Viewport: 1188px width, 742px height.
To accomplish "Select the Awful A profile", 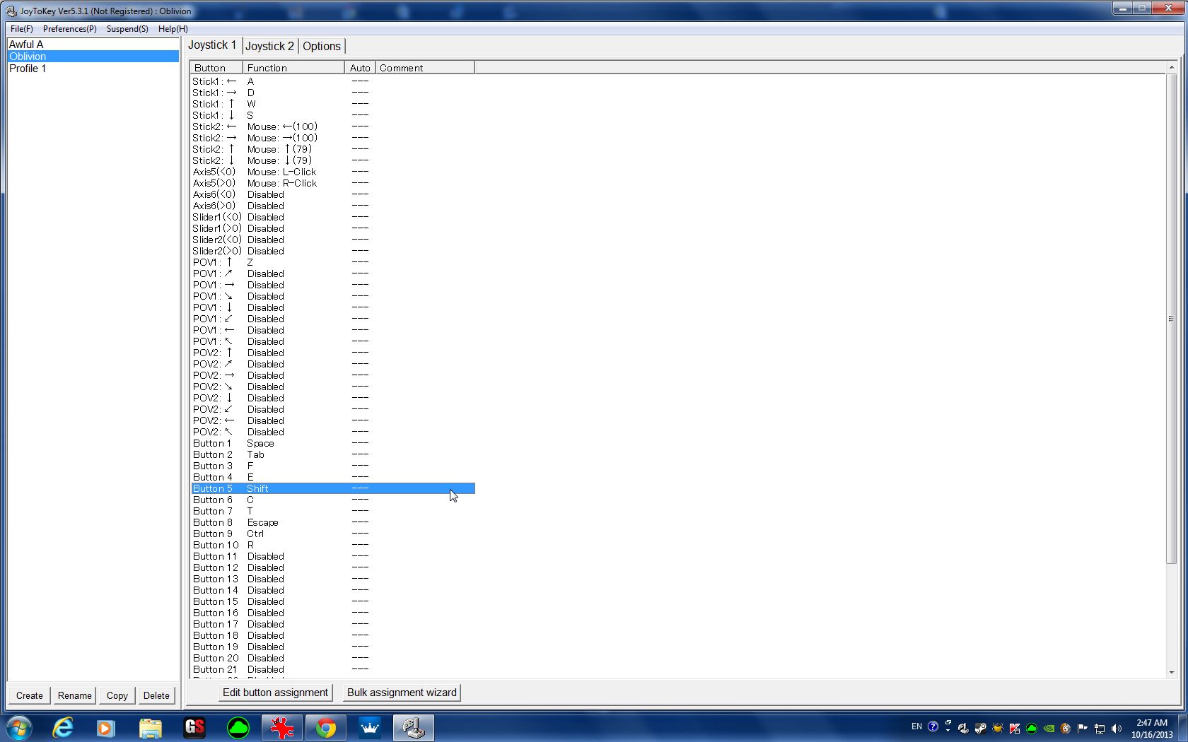I will point(26,44).
